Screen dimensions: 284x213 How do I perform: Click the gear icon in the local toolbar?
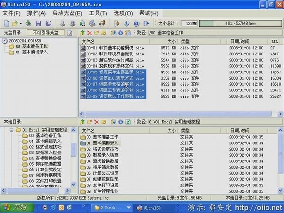(x=121, y=122)
